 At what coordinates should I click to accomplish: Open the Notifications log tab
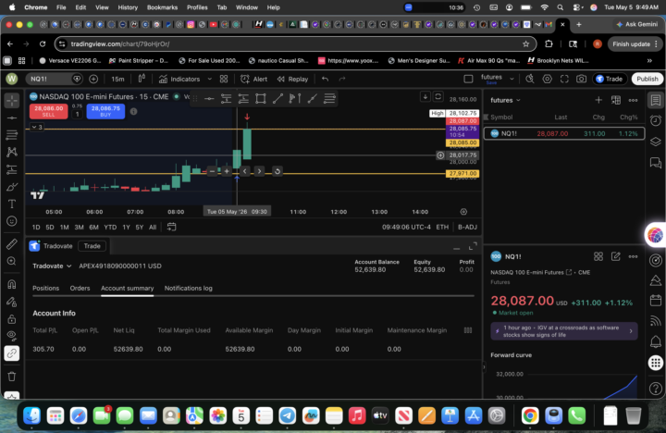(188, 288)
